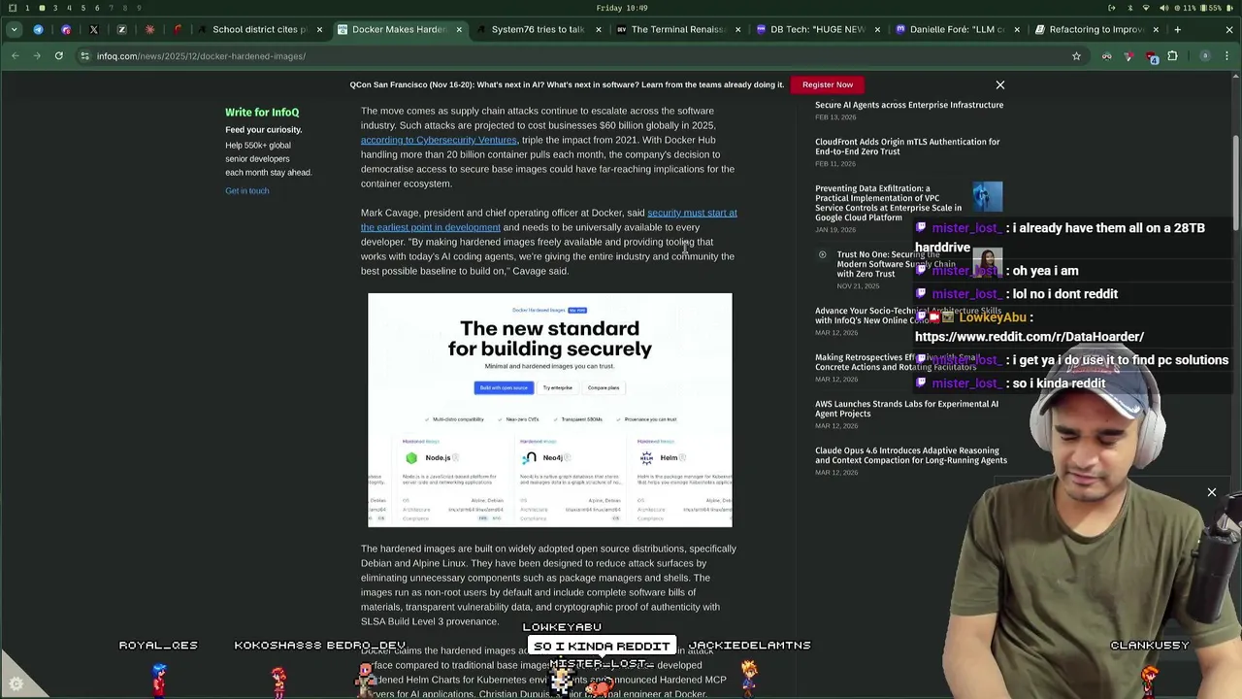Screen dimensions: 1242x699
Task: Open the X (Twitter) pinned tab
Action: tap(94, 29)
